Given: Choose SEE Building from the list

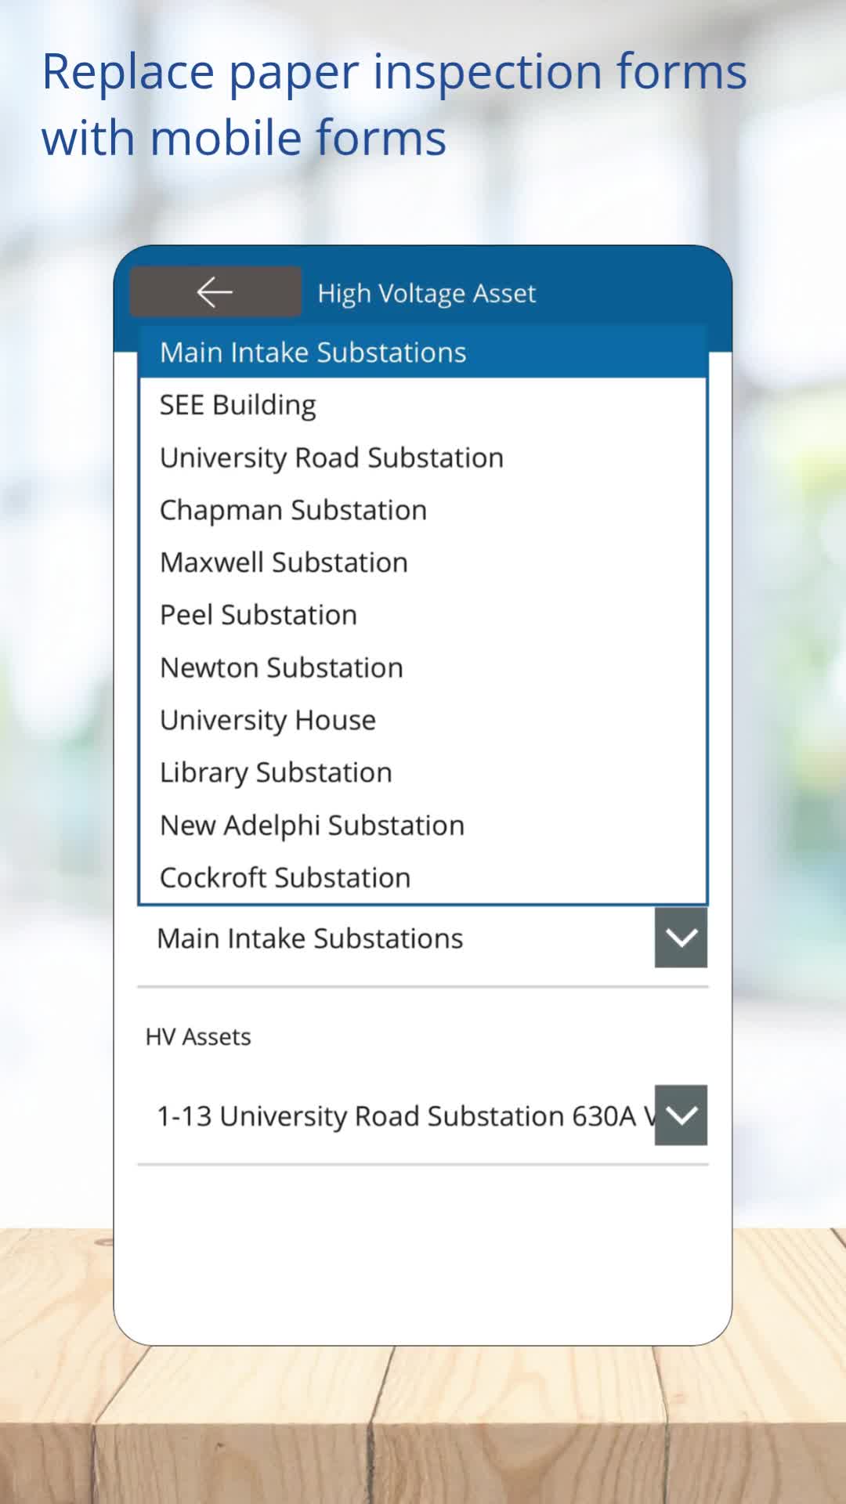Looking at the screenshot, I should tap(238, 405).
